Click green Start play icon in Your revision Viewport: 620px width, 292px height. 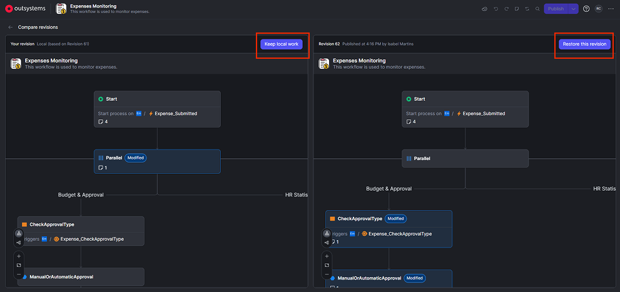tap(101, 99)
